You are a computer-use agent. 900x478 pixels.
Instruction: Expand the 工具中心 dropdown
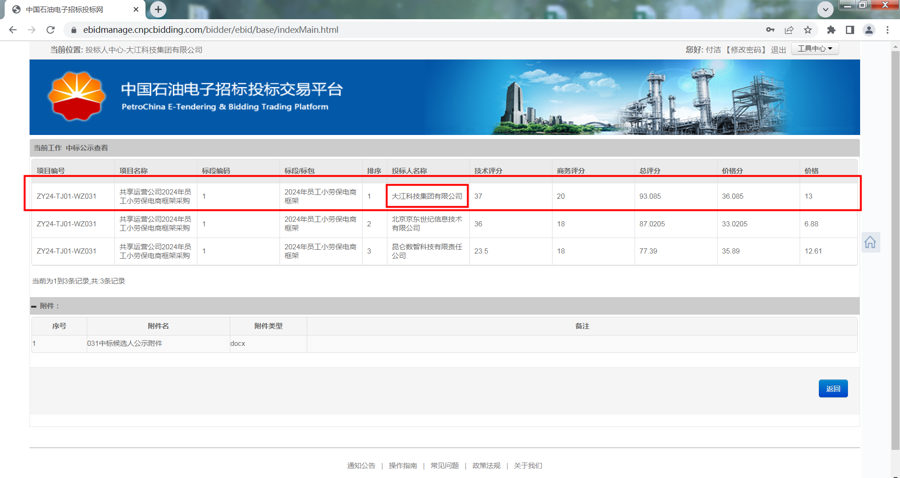[815, 49]
